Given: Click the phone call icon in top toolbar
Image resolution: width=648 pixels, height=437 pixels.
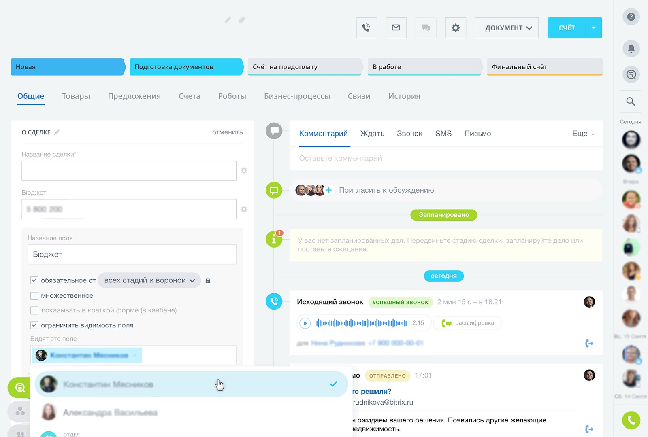Looking at the screenshot, I should click(x=366, y=28).
